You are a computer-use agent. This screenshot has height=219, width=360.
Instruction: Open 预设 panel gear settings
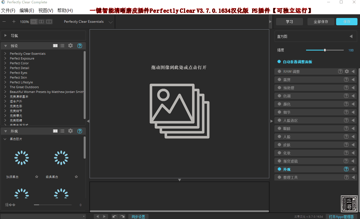point(70,45)
